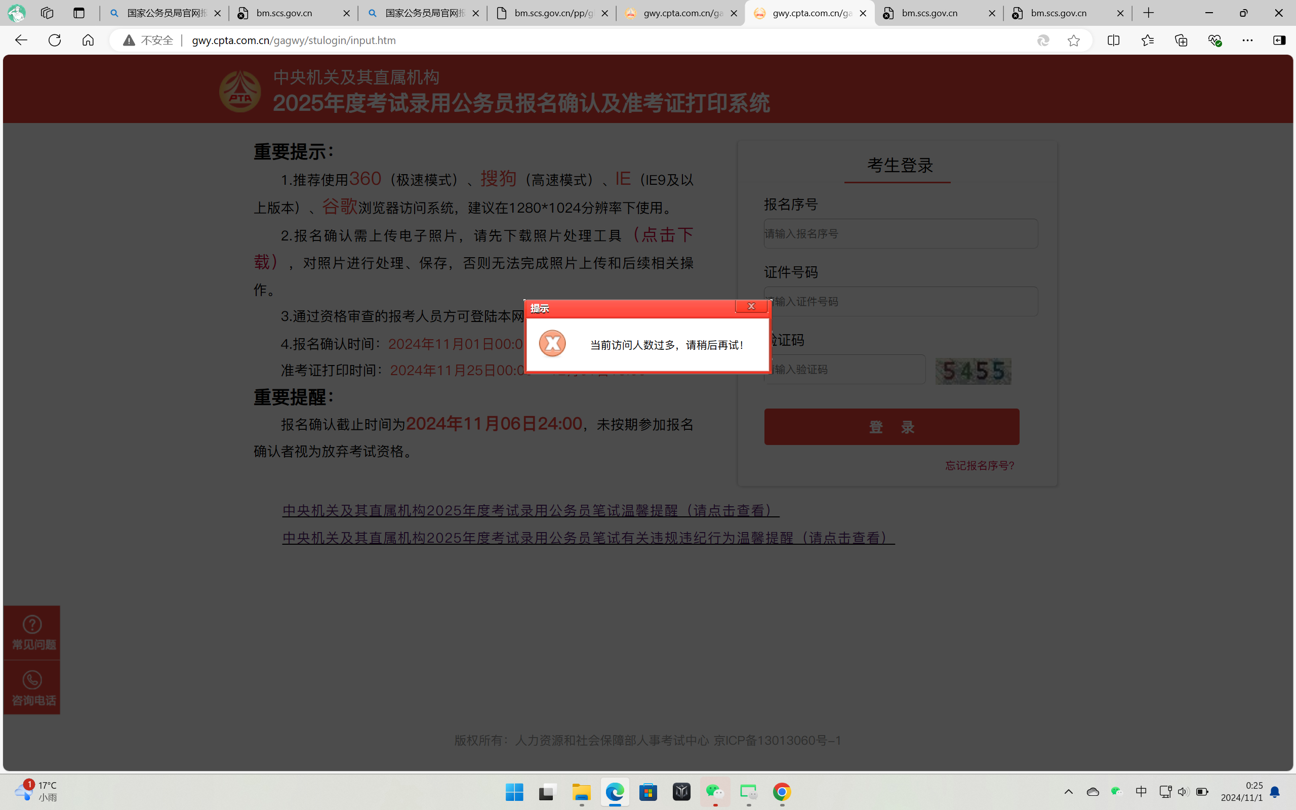Open the collections panel
1296x810 pixels.
(1181, 40)
